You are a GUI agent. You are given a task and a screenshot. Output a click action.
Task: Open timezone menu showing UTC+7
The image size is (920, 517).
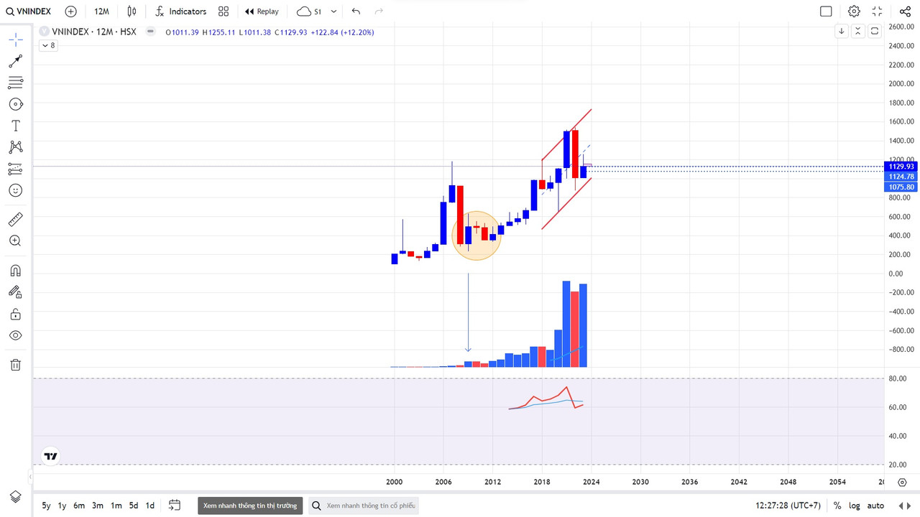pyautogui.click(x=788, y=506)
